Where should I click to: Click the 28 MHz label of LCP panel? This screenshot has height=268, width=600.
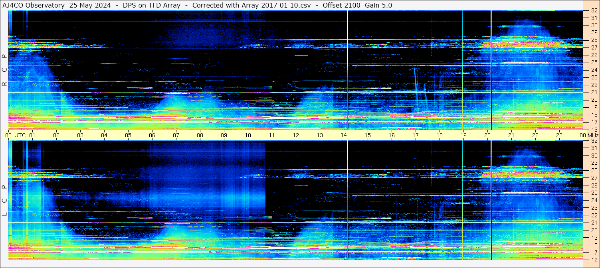click(x=593, y=171)
